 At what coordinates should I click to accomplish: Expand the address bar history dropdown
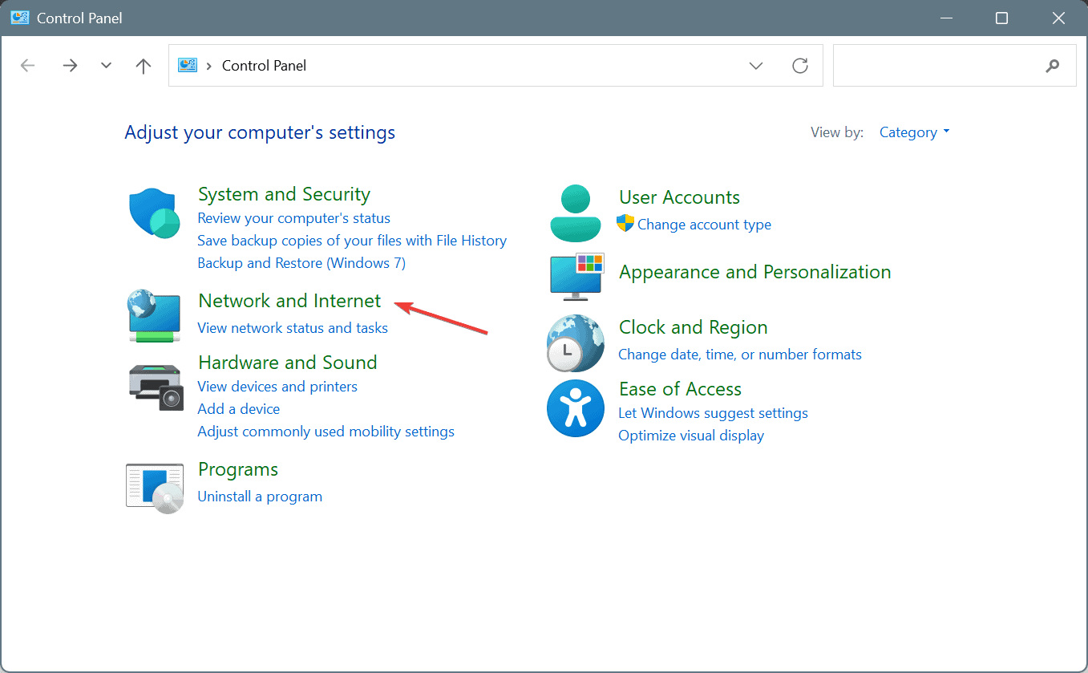coord(756,66)
